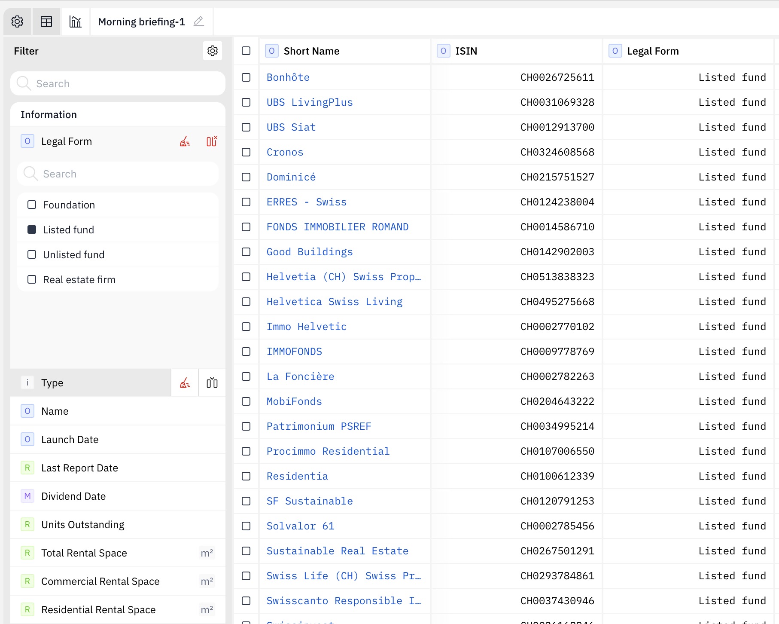Uncheck the Listed fund filter option
779x624 pixels.
pos(32,229)
